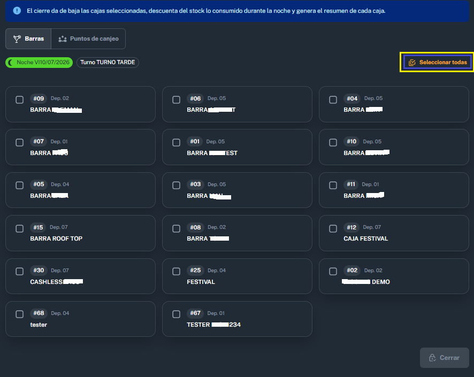Click the moon icon on Noche badge
The height and width of the screenshot is (377, 474).
pyautogui.click(x=11, y=62)
